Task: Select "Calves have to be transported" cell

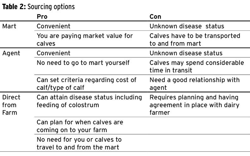Action: click(195, 40)
